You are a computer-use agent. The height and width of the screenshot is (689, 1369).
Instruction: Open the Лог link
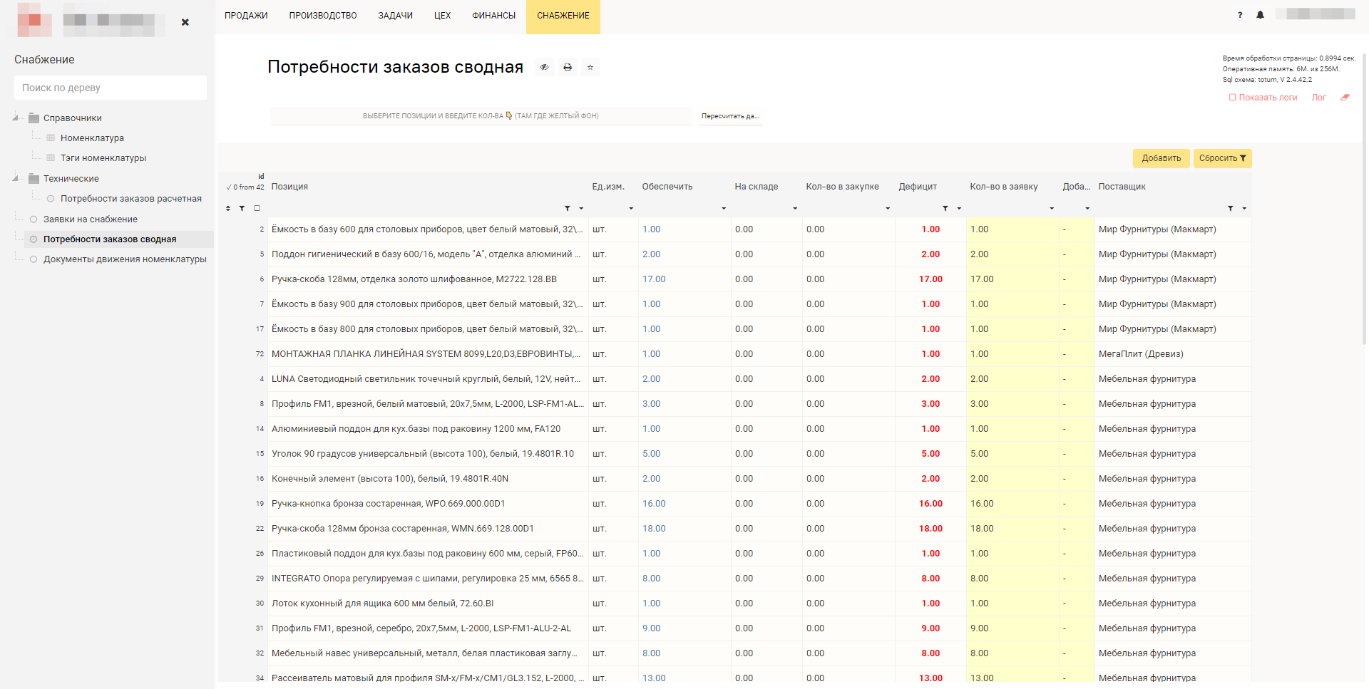tap(1319, 98)
